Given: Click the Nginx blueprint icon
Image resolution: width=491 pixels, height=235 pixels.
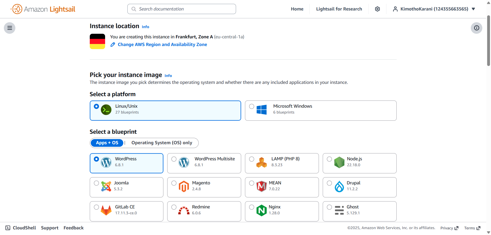Looking at the screenshot, I should coord(261,210).
